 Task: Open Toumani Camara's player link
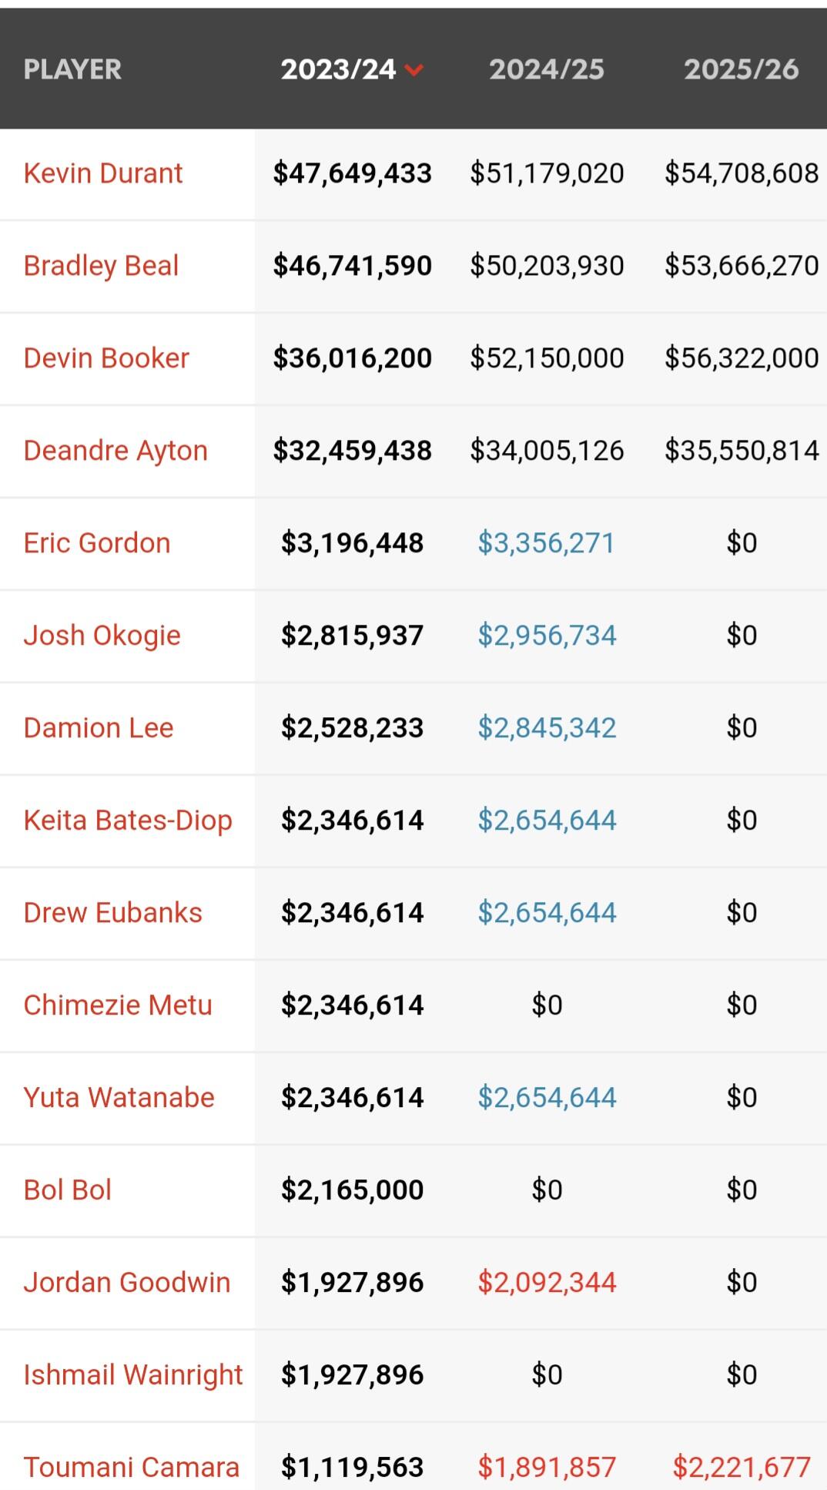pos(131,1468)
